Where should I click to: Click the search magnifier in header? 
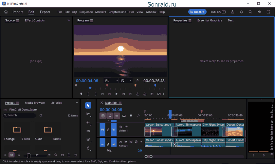pos(250,12)
